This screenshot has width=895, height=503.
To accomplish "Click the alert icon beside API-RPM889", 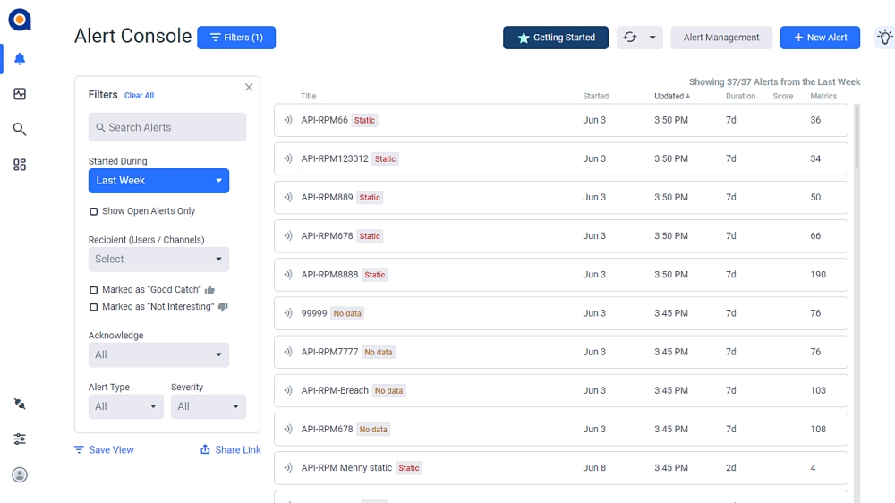I will click(x=288, y=198).
